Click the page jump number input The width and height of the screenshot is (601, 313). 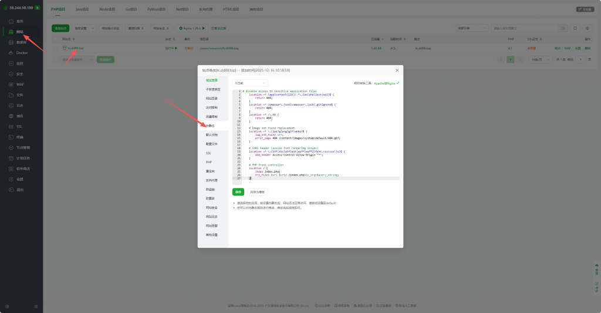coord(580,60)
